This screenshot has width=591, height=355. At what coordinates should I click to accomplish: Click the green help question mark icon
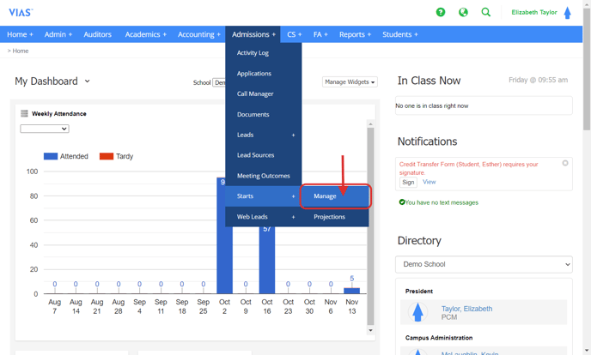click(x=441, y=13)
